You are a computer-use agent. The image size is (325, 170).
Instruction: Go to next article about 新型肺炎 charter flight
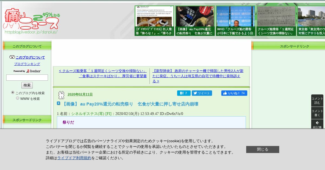click(x=198, y=76)
